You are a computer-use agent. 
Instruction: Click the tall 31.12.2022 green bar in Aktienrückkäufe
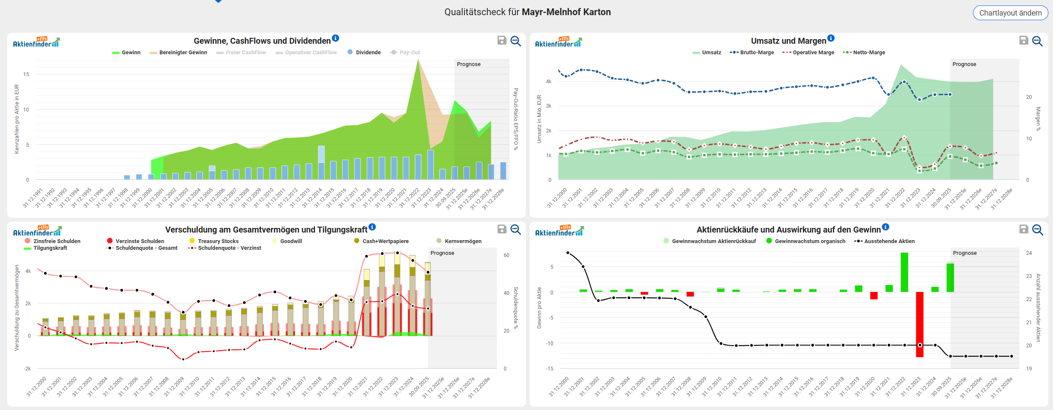pyautogui.click(x=904, y=272)
